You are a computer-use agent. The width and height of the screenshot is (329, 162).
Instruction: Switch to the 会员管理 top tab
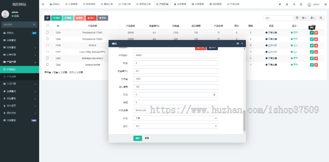180,4
